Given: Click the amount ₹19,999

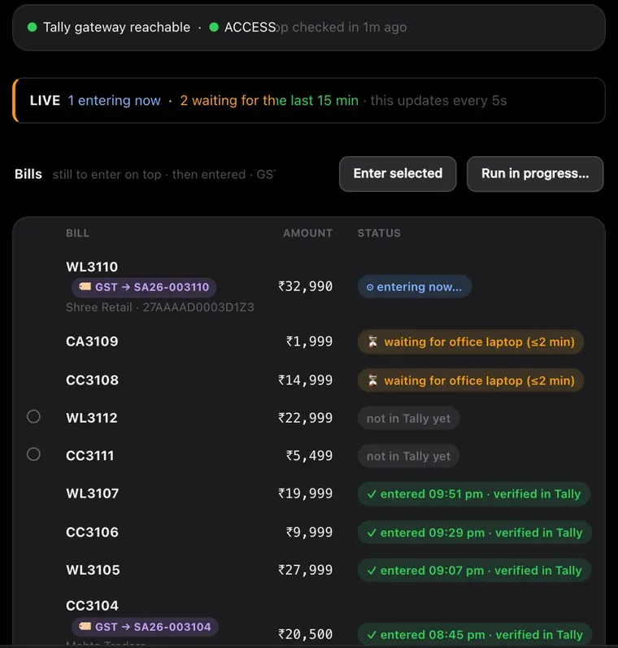Looking at the screenshot, I should (x=305, y=494).
